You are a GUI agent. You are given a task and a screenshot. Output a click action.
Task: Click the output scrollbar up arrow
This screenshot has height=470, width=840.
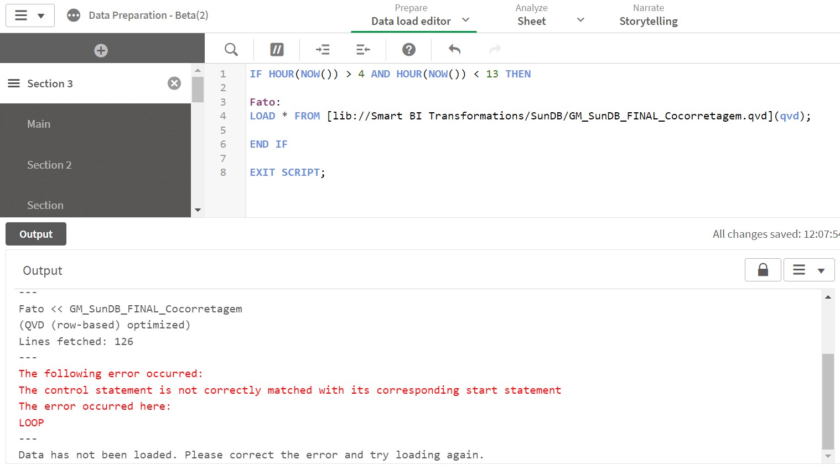(828, 297)
